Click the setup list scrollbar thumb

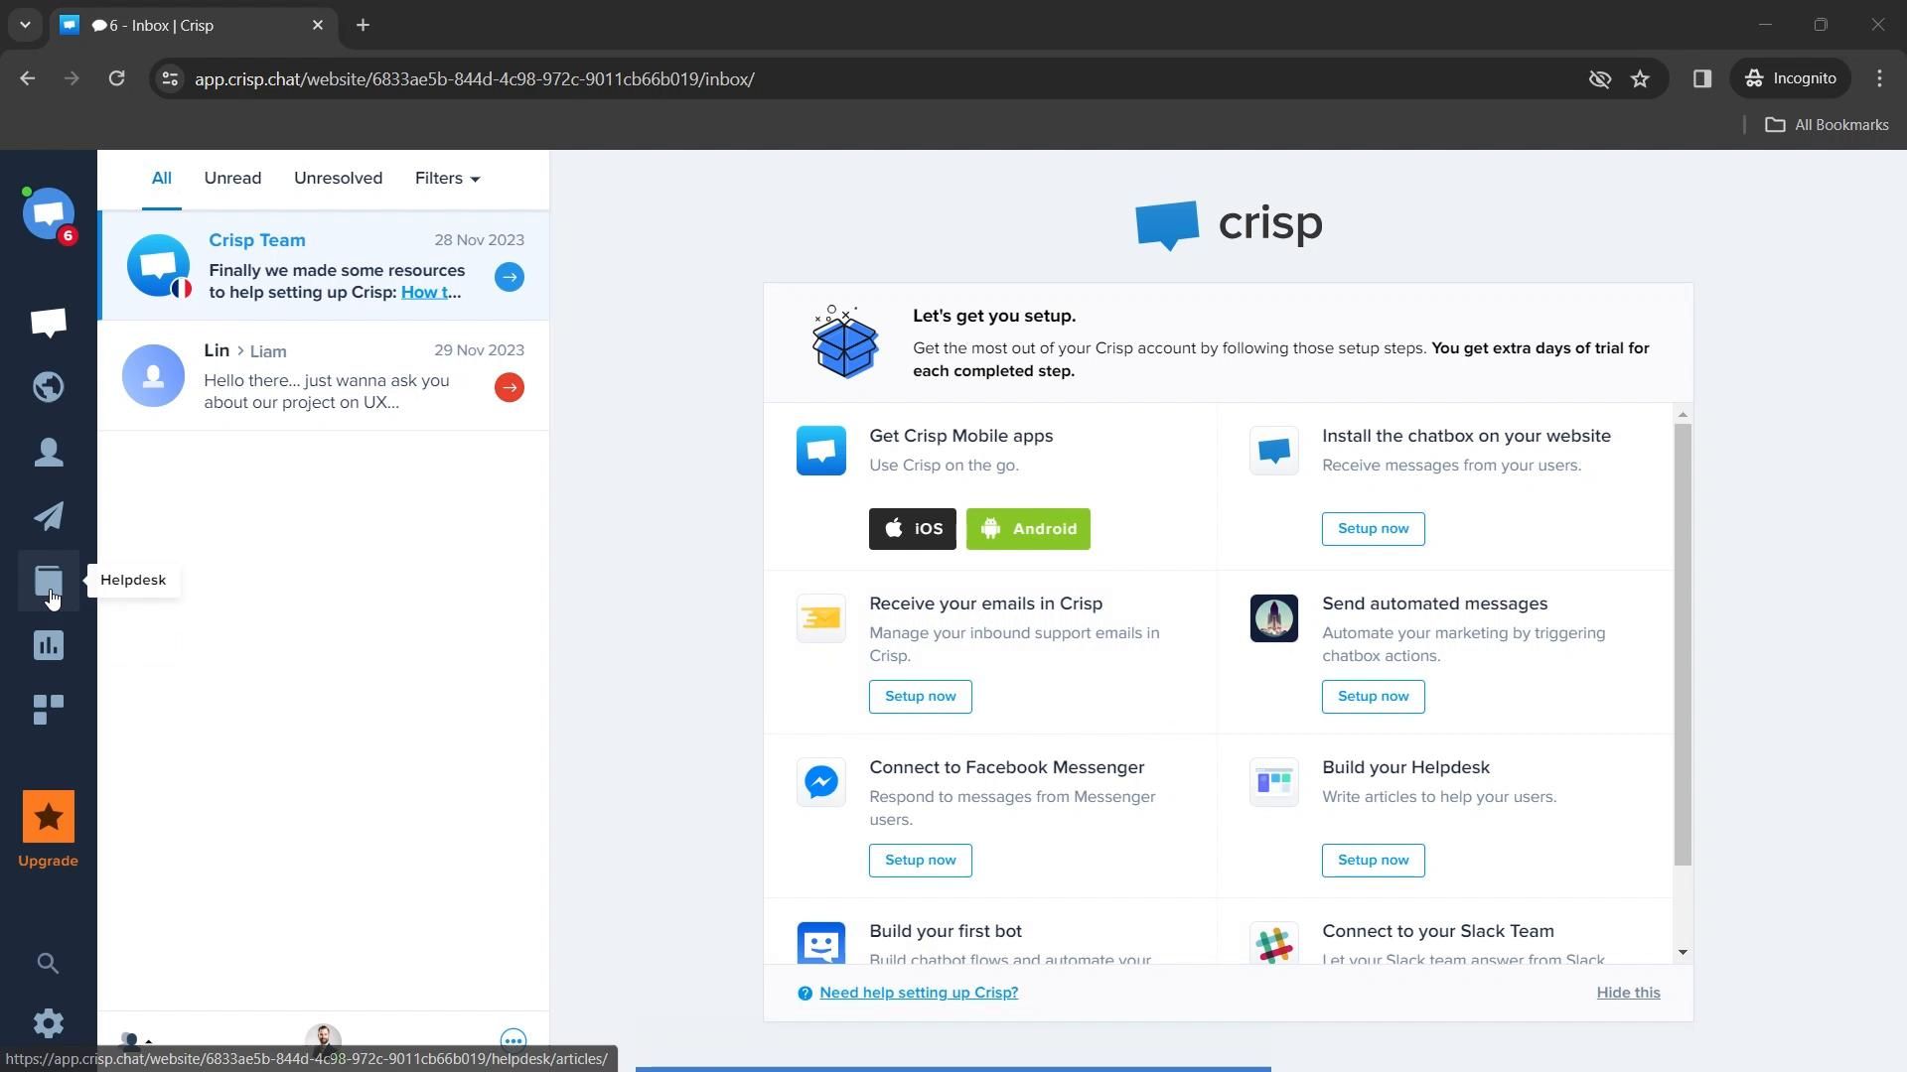tap(1683, 644)
